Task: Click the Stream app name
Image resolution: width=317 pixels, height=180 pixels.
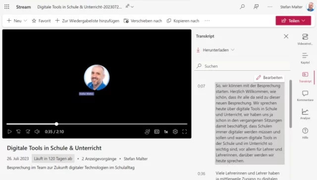Action: tap(23, 7)
